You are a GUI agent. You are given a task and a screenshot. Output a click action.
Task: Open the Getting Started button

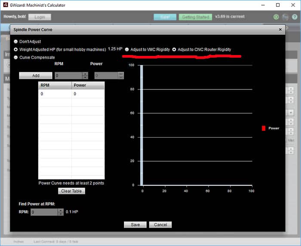click(195, 17)
